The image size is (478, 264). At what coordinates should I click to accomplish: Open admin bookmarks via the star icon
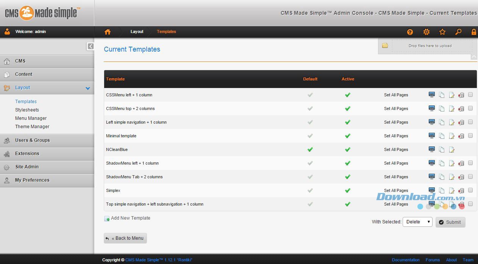point(442,32)
